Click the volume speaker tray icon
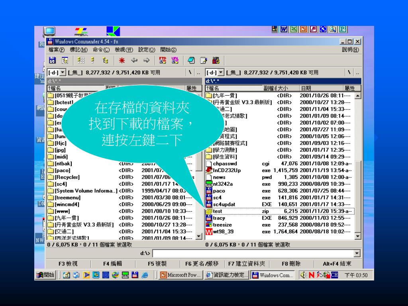Image resolution: width=408 pixels, height=306 pixels. pos(303,275)
